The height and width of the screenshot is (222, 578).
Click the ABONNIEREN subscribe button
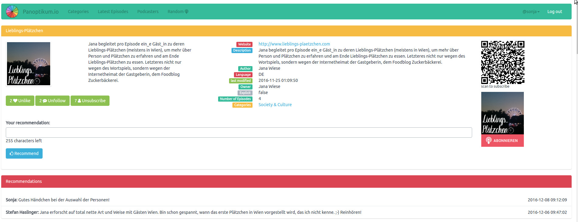(503, 141)
